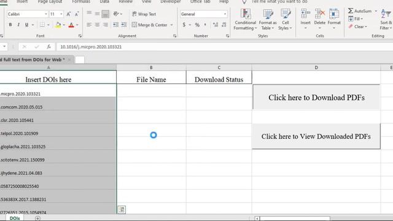Open Sort & Filter menu
Image resolution: width=393 pixels, height=221 pixels.
[x=386, y=19]
